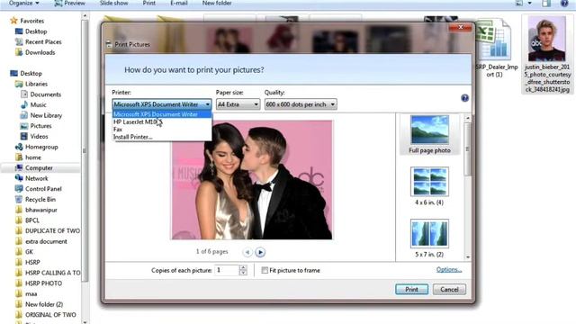Open BPCL folder in sidebar

pyautogui.click(x=32, y=220)
